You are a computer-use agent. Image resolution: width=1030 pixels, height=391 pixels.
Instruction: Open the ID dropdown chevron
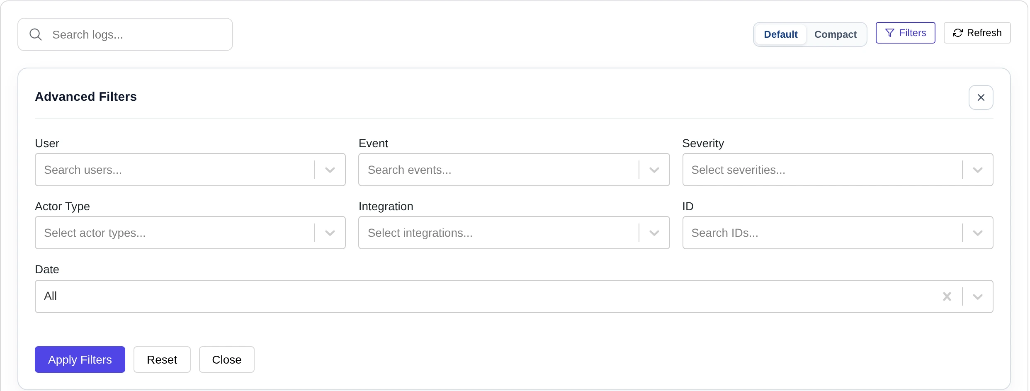(x=977, y=233)
